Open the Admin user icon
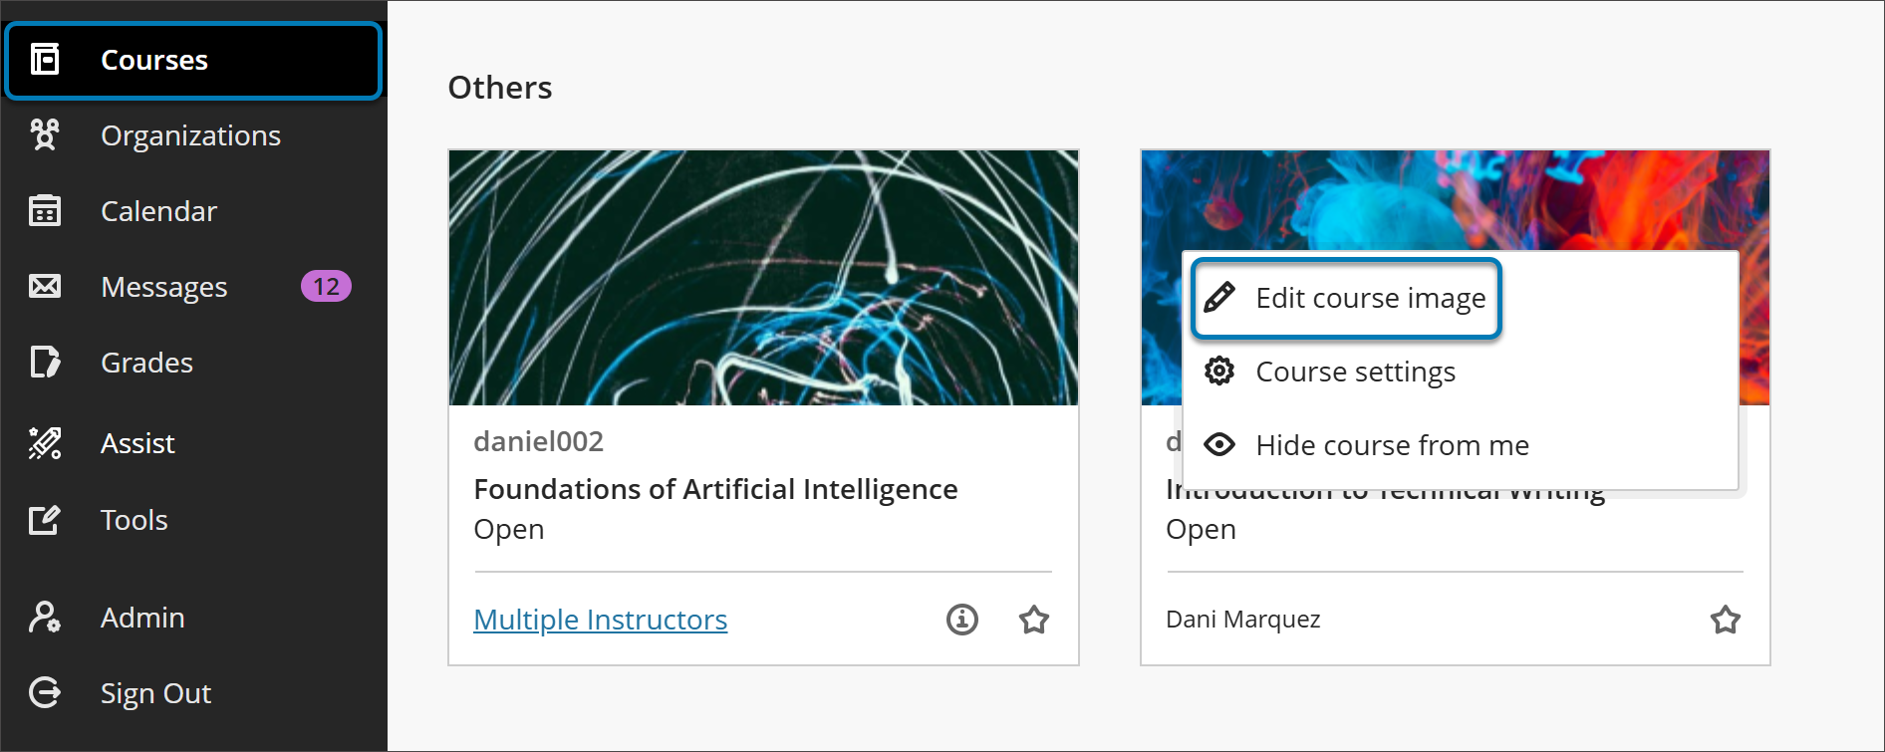The width and height of the screenshot is (1885, 752). (x=45, y=618)
